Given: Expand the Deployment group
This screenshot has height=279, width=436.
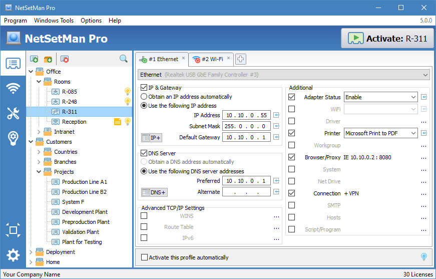Looking at the screenshot, I should pos(31,252).
